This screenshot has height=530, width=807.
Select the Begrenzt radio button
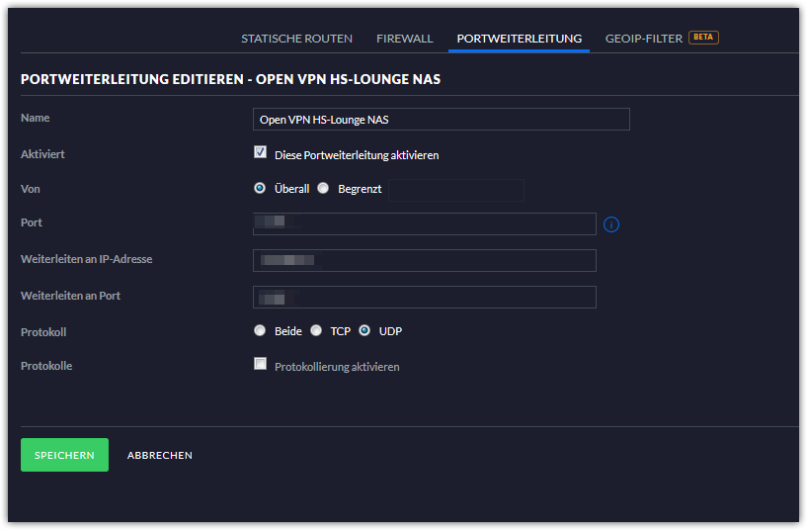tap(323, 189)
